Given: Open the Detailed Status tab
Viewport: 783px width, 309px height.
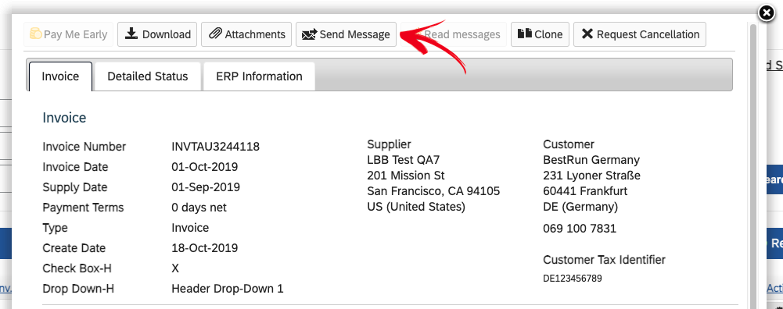Looking at the screenshot, I should pos(148,76).
